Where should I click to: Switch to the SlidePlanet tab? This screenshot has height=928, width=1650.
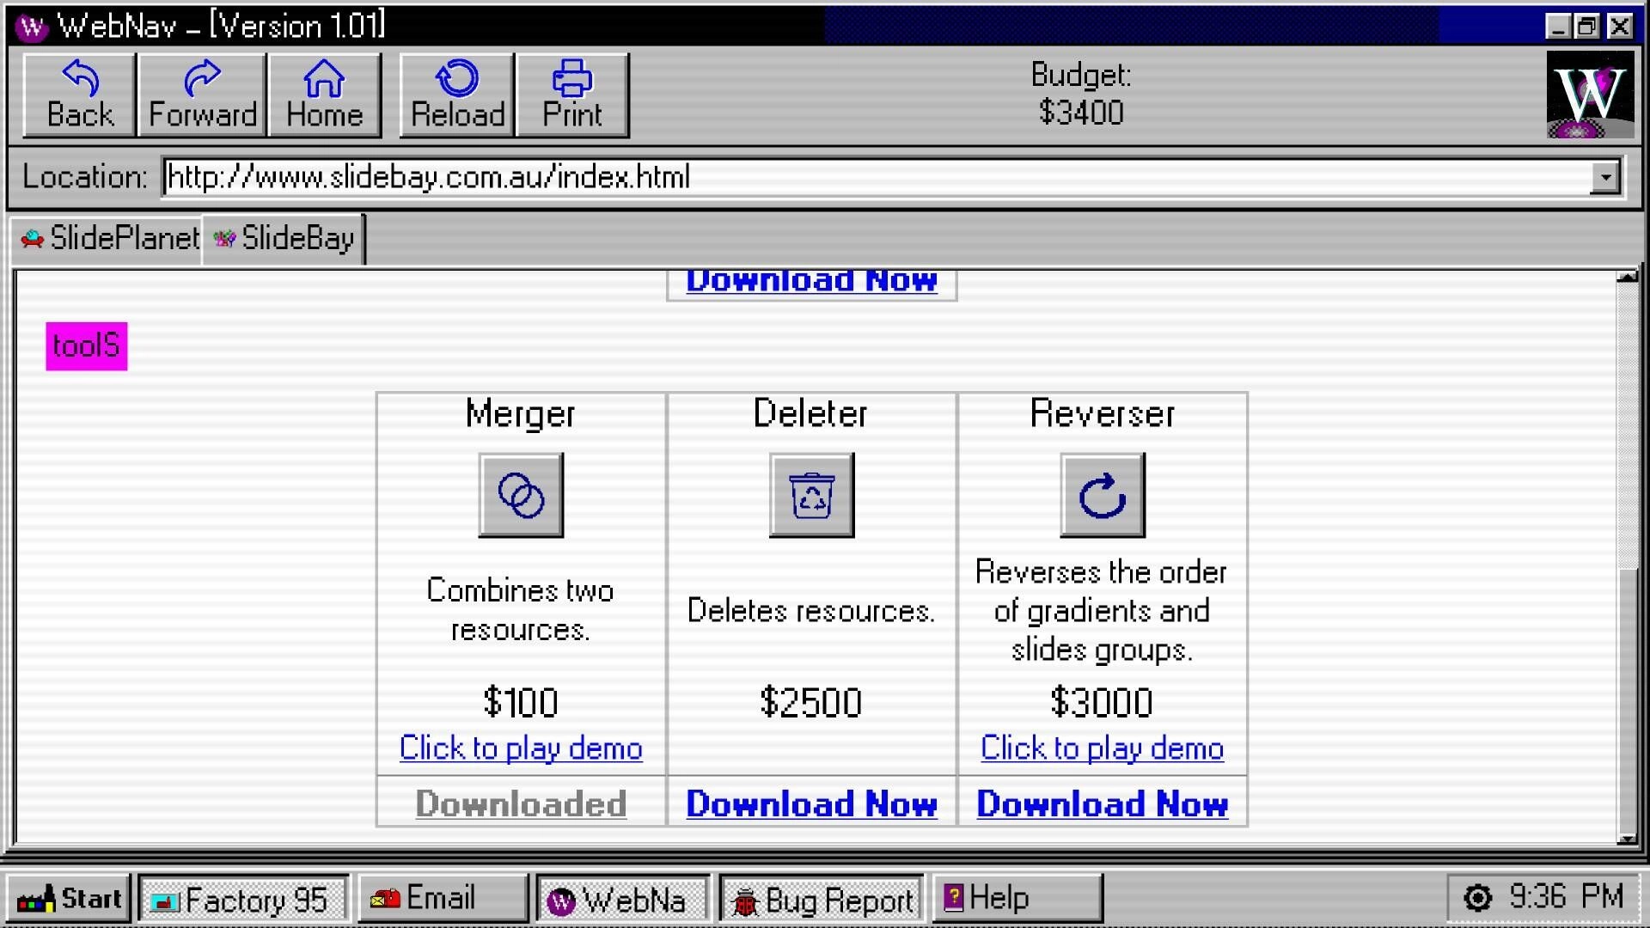(x=105, y=239)
